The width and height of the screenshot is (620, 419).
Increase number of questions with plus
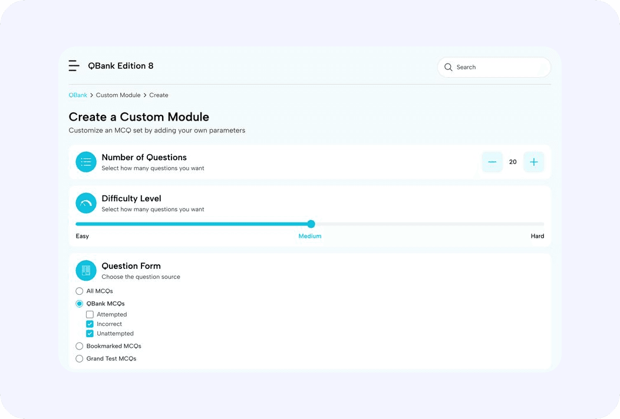pos(534,162)
